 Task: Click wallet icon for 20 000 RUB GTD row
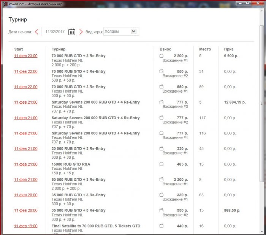161,148
